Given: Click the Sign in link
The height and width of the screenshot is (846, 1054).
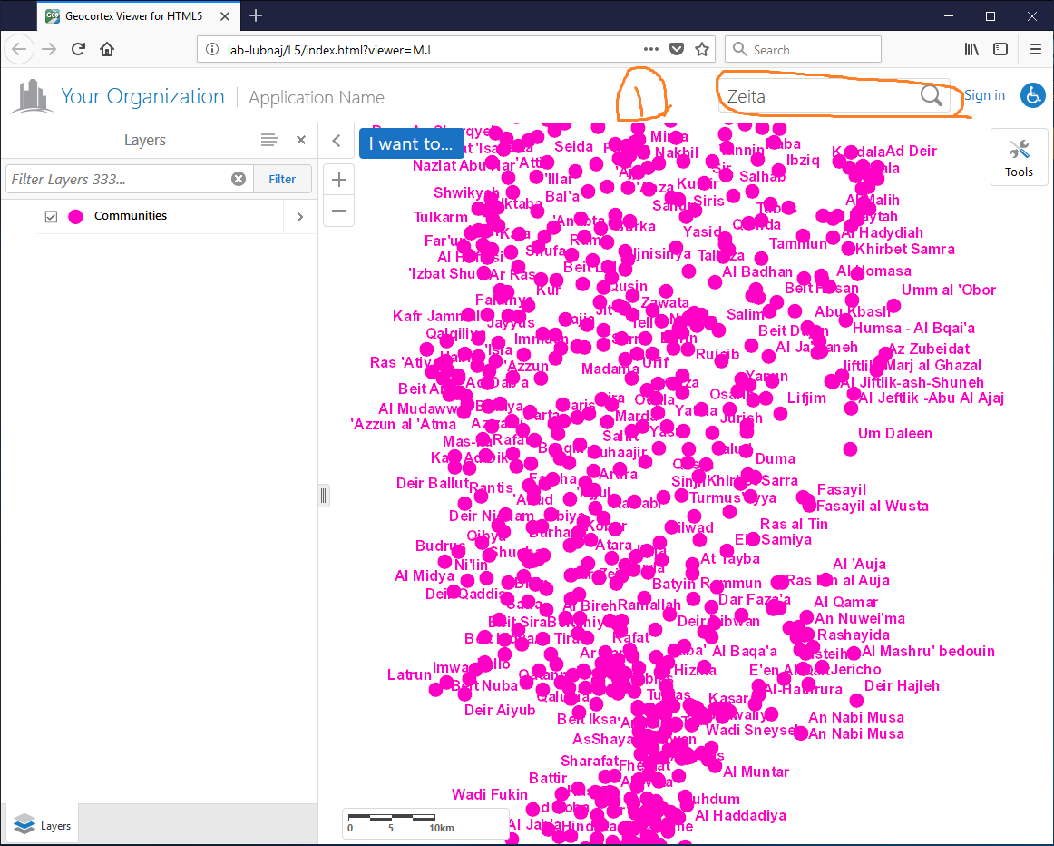Looking at the screenshot, I should pos(984,95).
